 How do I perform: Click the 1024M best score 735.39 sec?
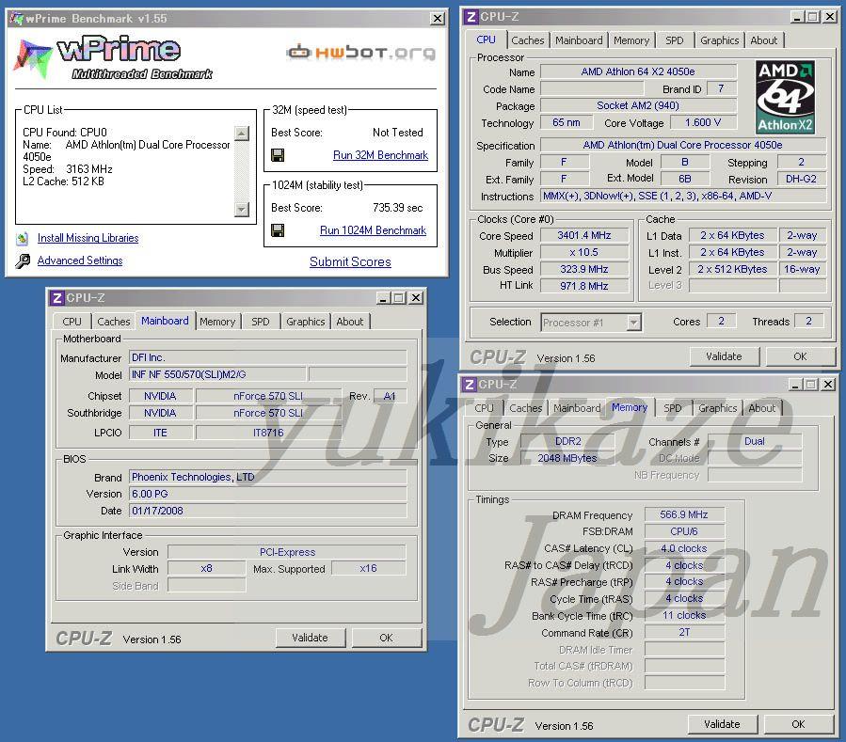click(x=398, y=208)
